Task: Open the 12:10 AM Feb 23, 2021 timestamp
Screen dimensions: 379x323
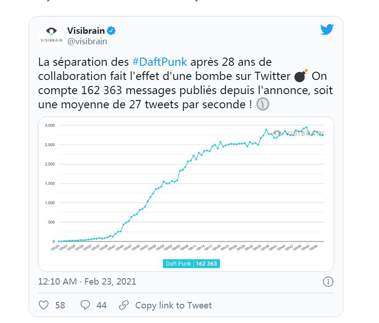Action: (x=87, y=282)
